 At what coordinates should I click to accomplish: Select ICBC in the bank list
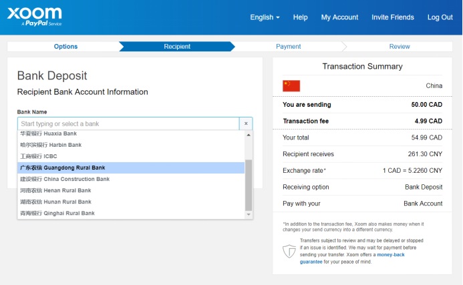(x=131, y=156)
